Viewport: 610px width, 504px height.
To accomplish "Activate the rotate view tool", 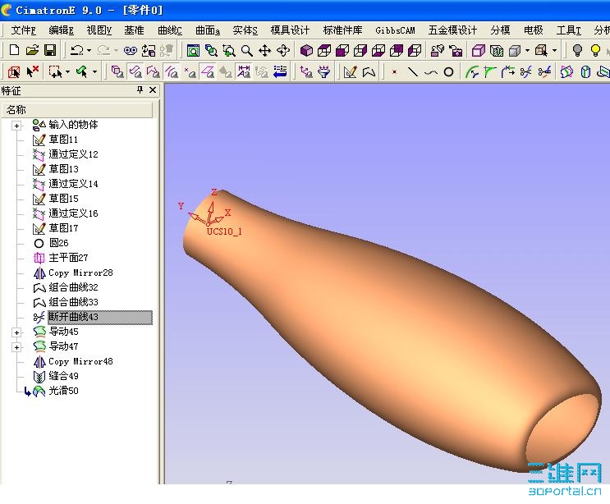I will 282,50.
